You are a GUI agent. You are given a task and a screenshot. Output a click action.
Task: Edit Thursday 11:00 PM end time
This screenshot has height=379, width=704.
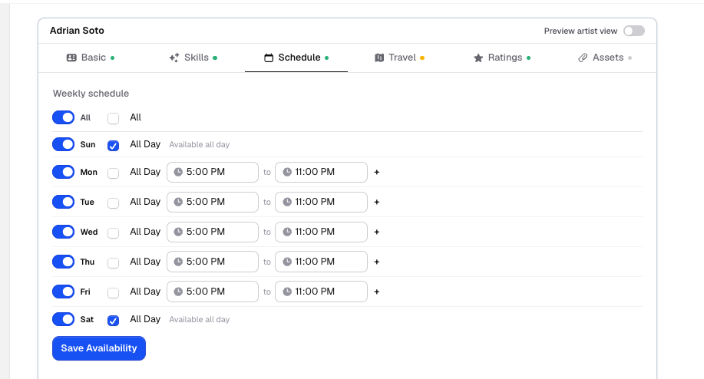(x=321, y=262)
